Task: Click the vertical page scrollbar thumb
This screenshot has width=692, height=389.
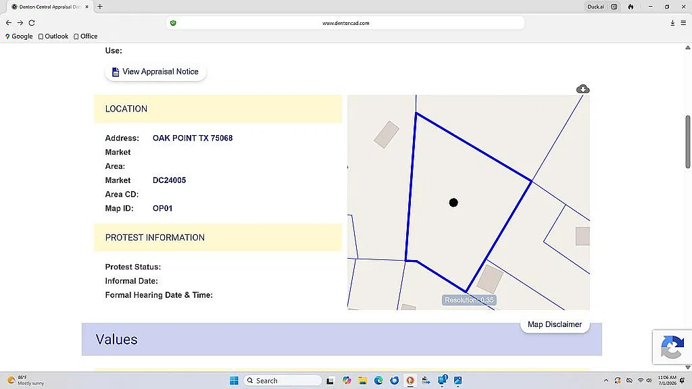Action: [687, 142]
